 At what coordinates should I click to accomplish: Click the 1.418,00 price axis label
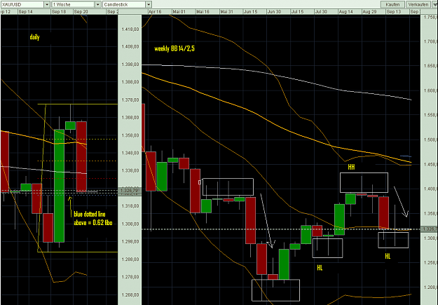tap(130, 29)
